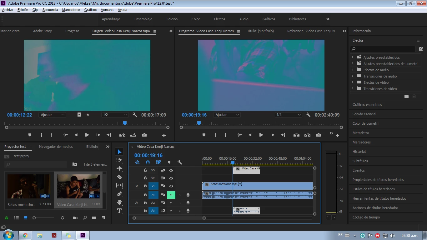This screenshot has height=240, width=427.
Task: Solo audio track A1
Action: click(x=179, y=195)
